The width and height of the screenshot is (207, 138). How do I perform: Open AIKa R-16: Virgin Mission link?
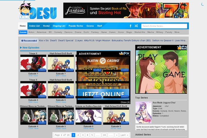(x=97, y=41)
